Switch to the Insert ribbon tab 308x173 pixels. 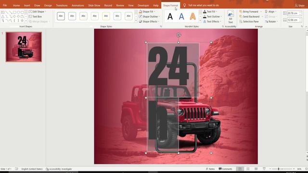pyautogui.click(x=27, y=5)
